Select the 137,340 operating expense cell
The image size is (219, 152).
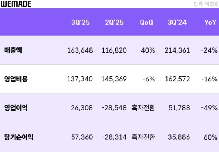click(80, 79)
